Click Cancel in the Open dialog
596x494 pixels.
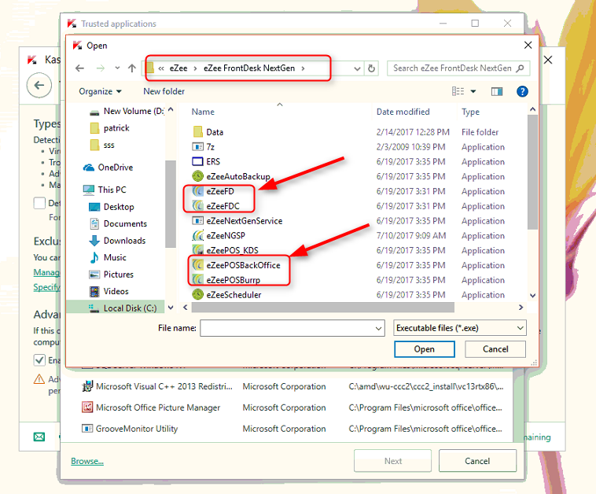(495, 349)
